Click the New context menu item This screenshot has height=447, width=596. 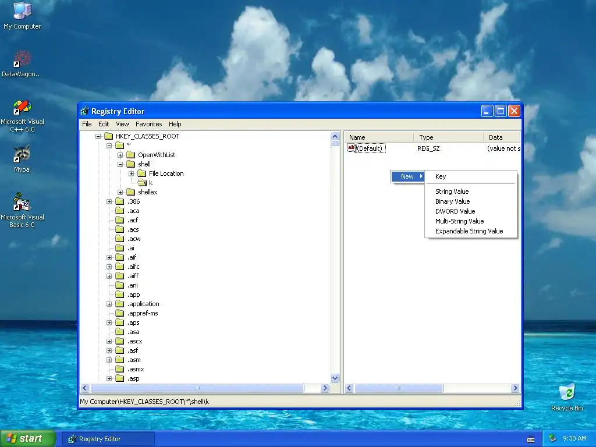point(407,176)
